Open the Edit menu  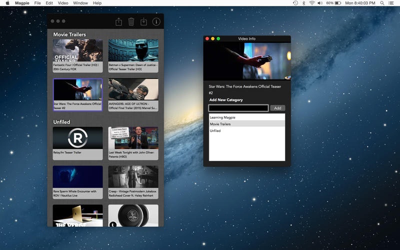pos(49,3)
